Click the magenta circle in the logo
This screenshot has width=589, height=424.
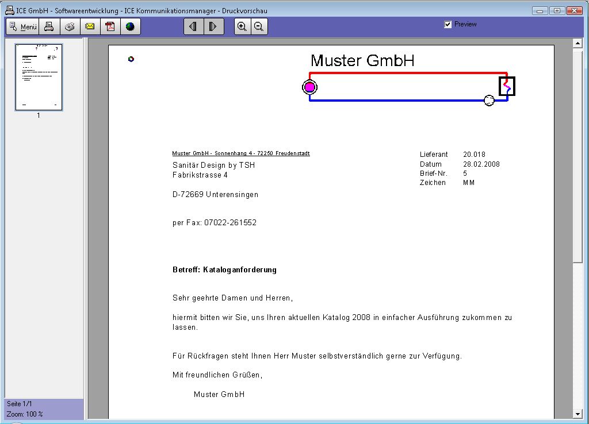point(309,87)
